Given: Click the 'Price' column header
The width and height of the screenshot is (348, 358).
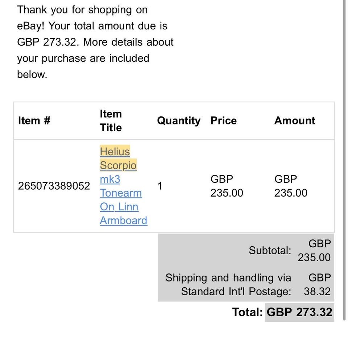Looking at the screenshot, I should (x=224, y=120).
